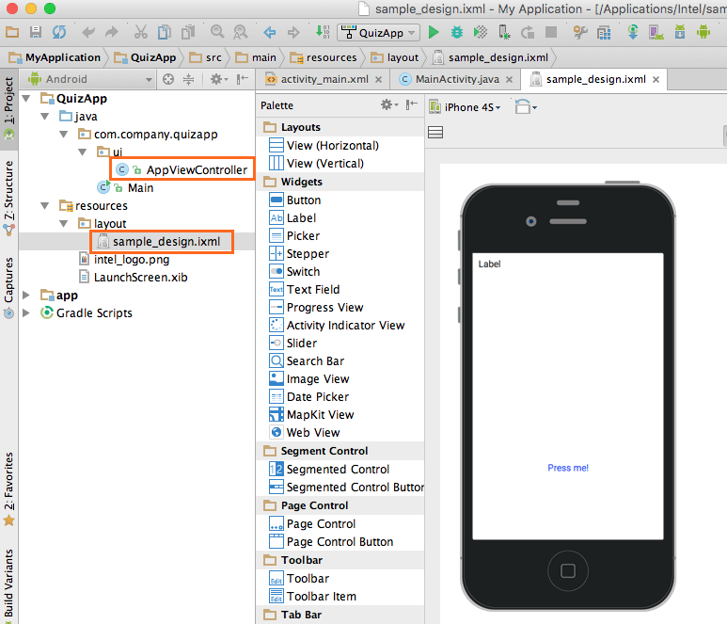Open the Captures side tool tab
This screenshot has width=727, height=624.
pyautogui.click(x=8, y=287)
